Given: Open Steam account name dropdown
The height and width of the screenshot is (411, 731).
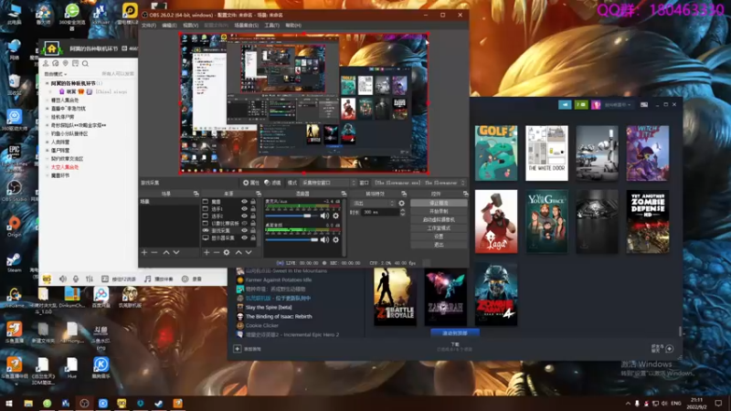Looking at the screenshot, I should [x=618, y=105].
